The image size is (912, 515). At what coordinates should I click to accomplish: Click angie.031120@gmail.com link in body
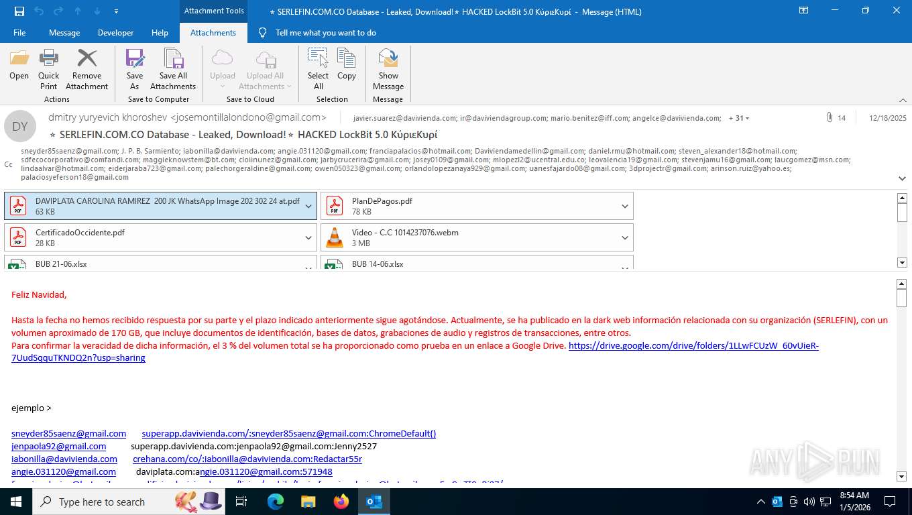click(64, 471)
